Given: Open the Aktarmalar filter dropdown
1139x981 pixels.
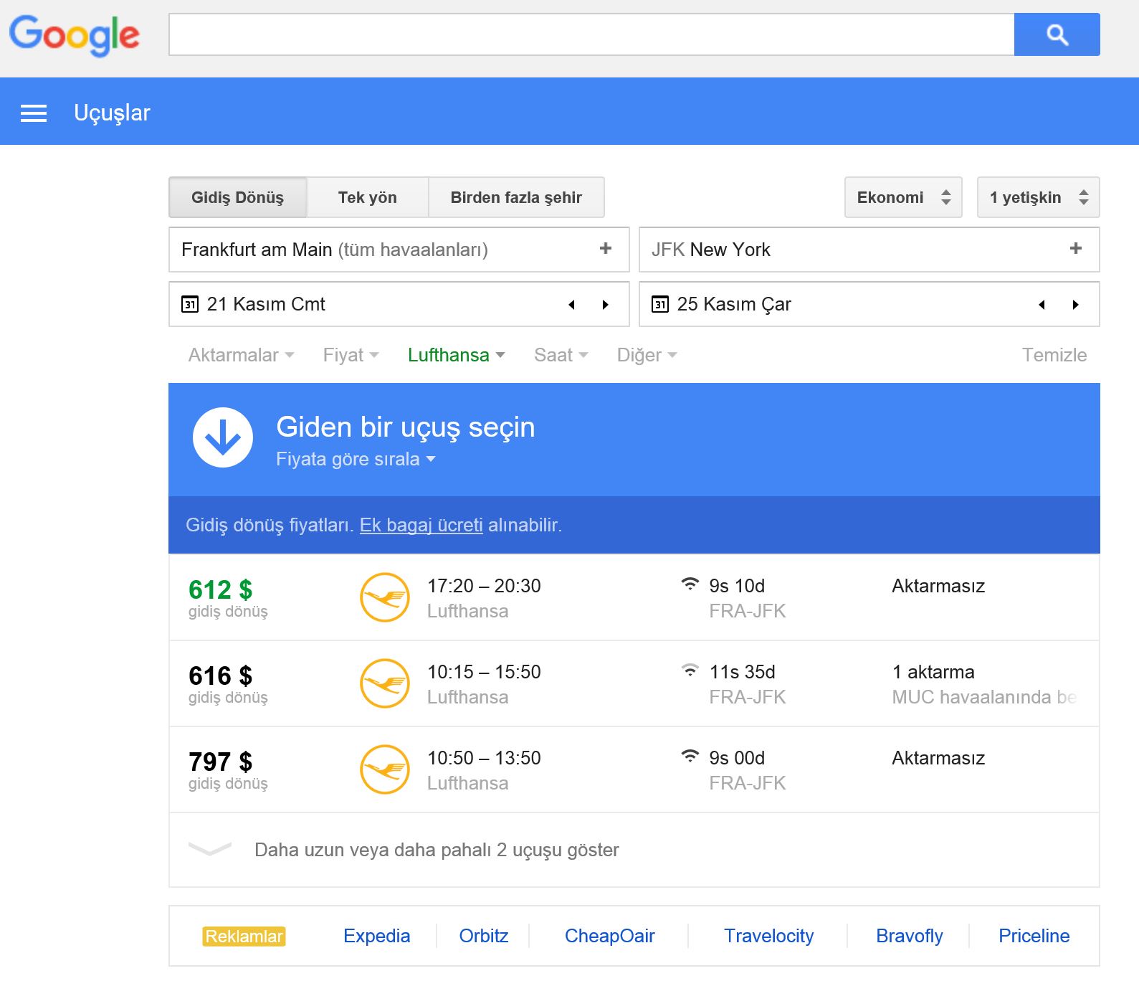Looking at the screenshot, I should coord(242,355).
